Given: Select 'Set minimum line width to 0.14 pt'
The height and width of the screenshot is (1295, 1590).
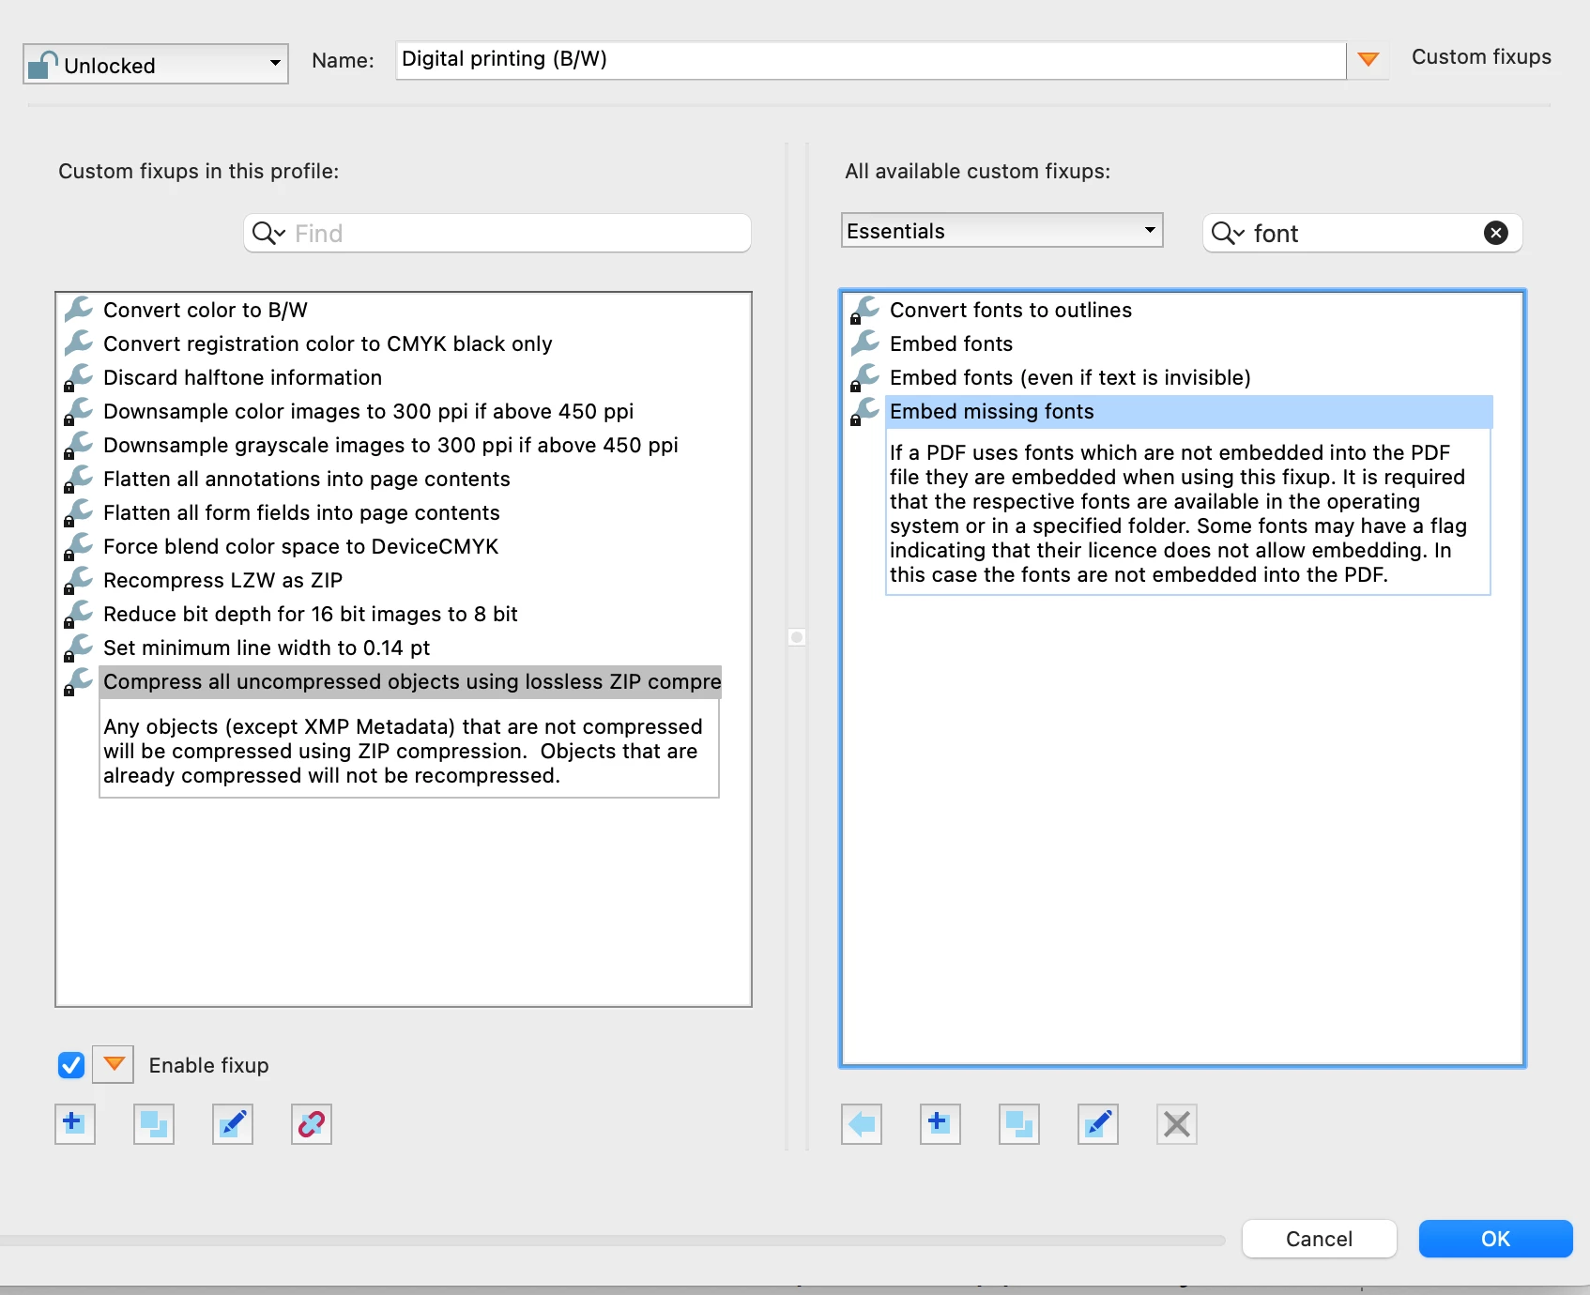Looking at the screenshot, I should click(x=267, y=647).
